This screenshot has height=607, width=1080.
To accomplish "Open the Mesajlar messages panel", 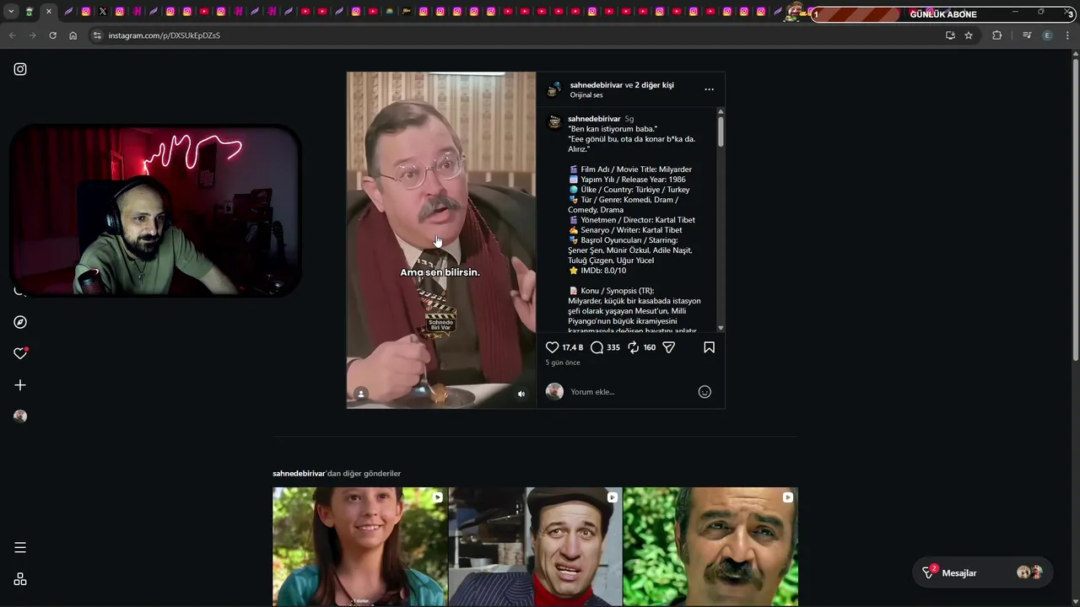I will [x=982, y=572].
